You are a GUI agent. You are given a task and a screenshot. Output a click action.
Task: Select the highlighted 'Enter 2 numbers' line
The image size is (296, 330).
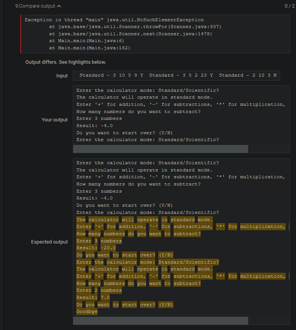click(99, 290)
